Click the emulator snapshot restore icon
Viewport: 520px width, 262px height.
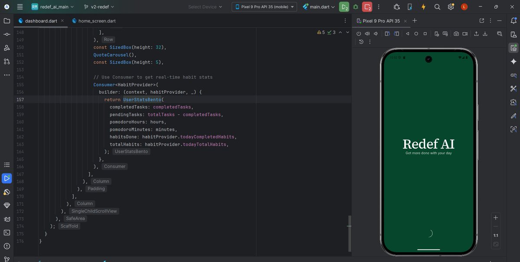pos(361,42)
